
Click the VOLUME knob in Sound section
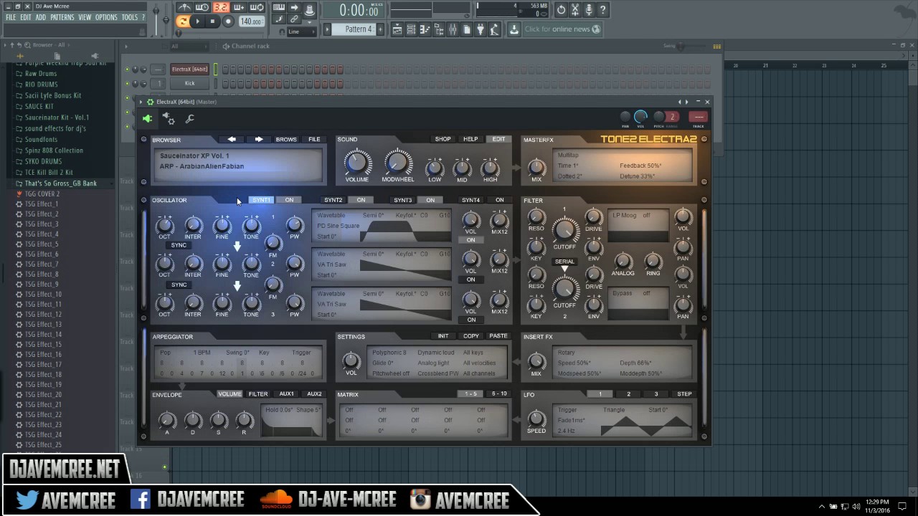coord(356,163)
